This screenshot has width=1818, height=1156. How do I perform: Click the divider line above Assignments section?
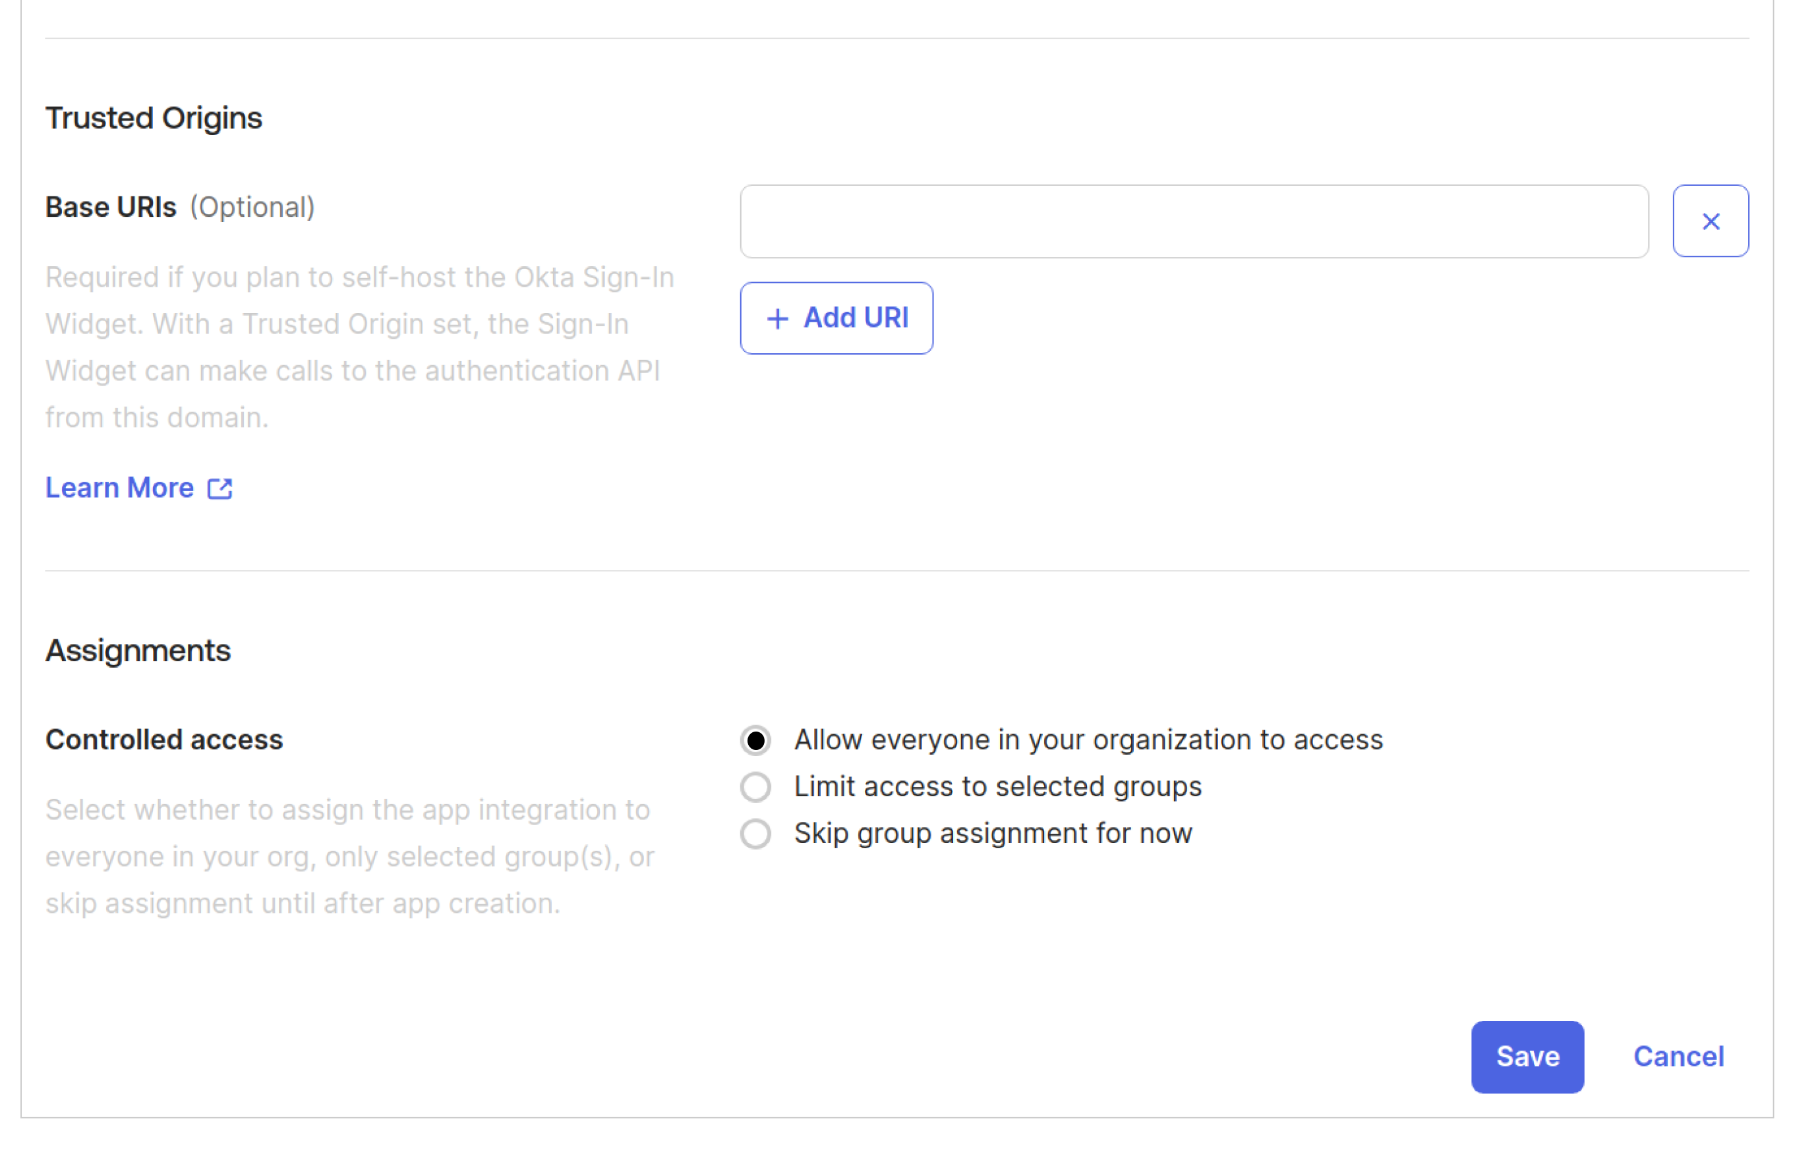point(896,571)
